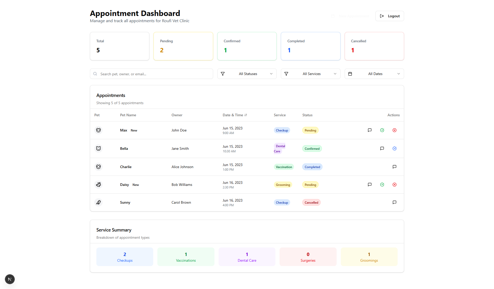Select pet name Max
Viewport: 494px width, 289px height.
tap(124, 130)
